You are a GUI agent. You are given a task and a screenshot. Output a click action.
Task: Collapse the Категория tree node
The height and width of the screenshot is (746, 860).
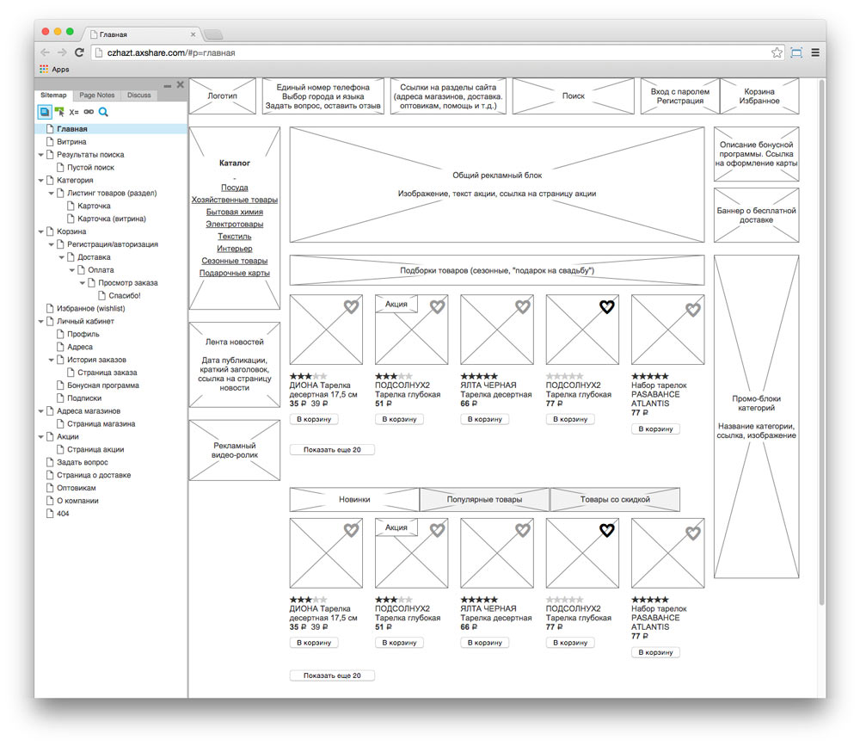[x=40, y=181]
